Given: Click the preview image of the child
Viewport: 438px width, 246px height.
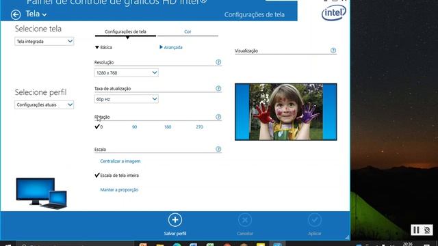Looking at the screenshot, I should point(286,112).
